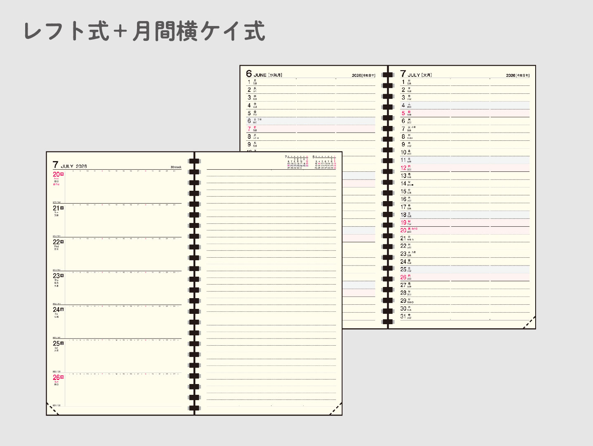
Task: Click date 5 in the June monthly list
Action: (249, 114)
